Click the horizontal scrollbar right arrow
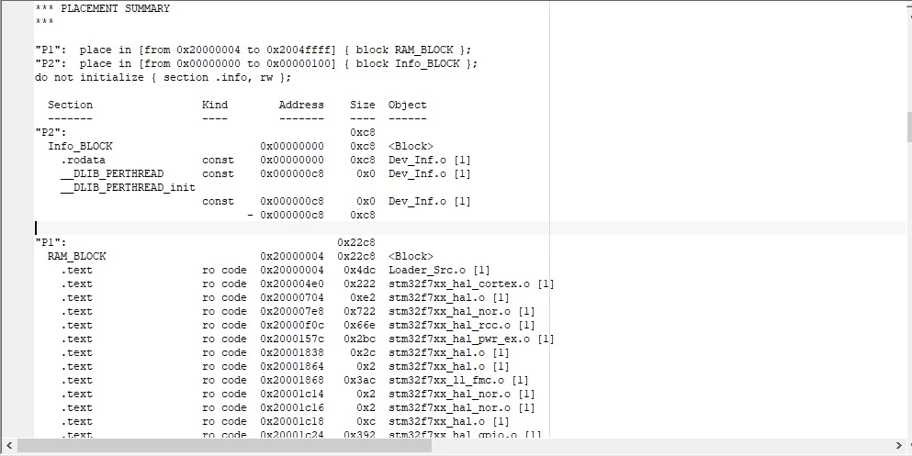This screenshot has height=456, width=912. pos(898,446)
